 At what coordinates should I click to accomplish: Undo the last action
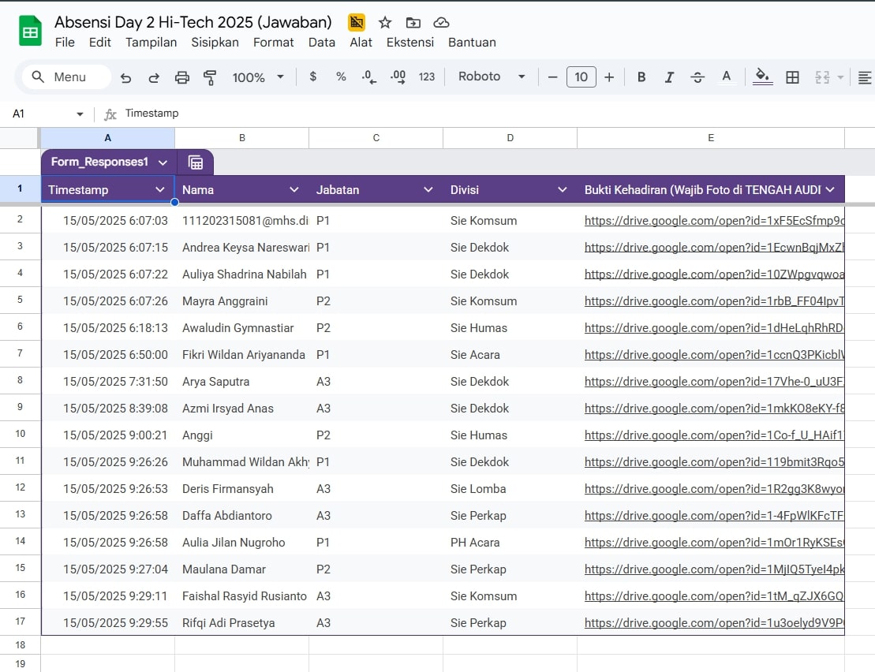click(x=125, y=77)
